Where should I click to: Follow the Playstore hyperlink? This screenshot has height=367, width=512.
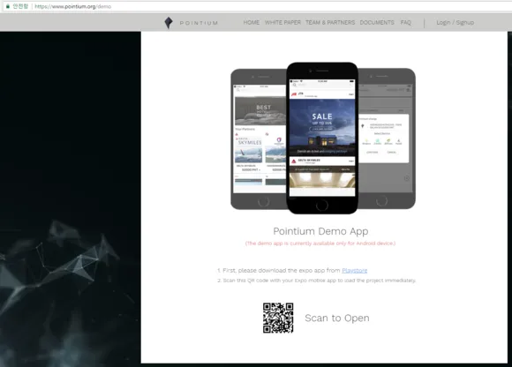click(355, 271)
